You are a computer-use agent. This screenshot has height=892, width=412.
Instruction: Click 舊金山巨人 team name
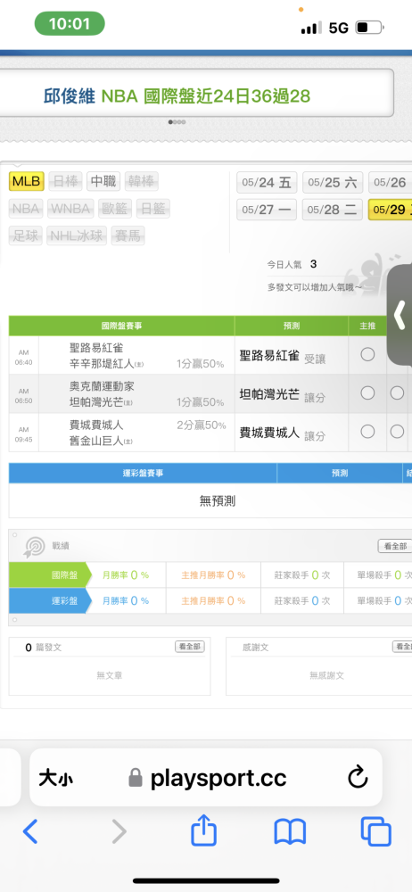96,441
